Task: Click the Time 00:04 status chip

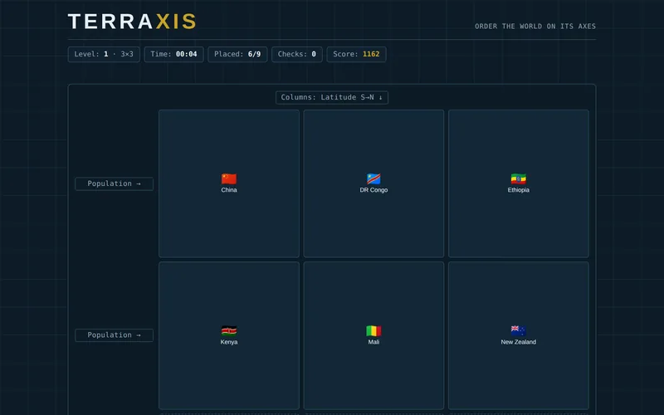Action: pyautogui.click(x=173, y=54)
